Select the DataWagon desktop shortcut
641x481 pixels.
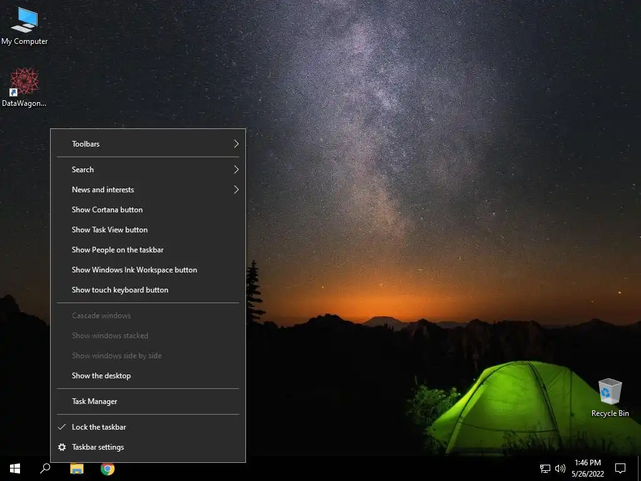tap(24, 88)
